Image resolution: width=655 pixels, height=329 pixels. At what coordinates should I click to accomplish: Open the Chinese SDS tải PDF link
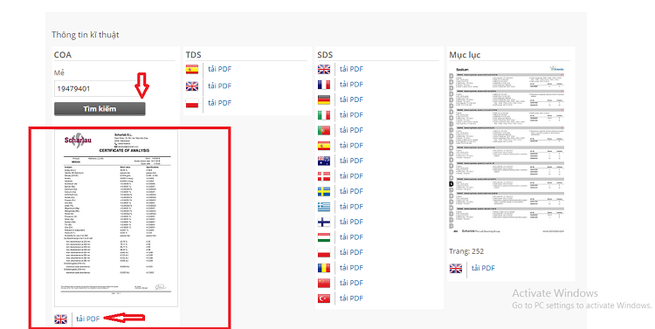pyautogui.click(x=351, y=283)
